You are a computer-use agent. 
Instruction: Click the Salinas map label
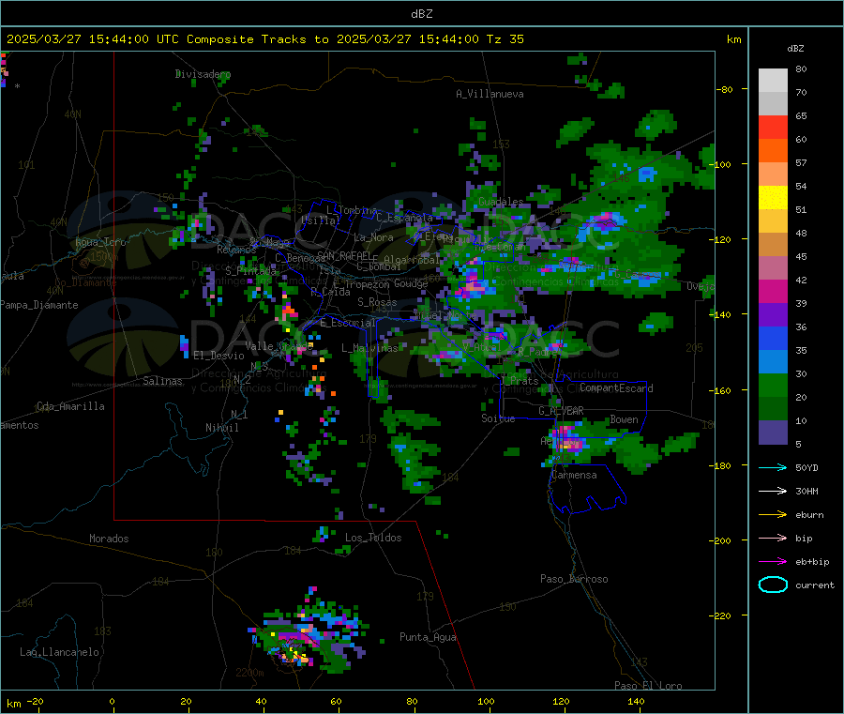(162, 381)
